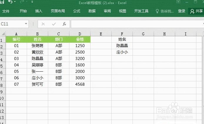Open Ribbon Display Options icon
The width and height of the screenshot is (204, 124).
pos(178,2)
